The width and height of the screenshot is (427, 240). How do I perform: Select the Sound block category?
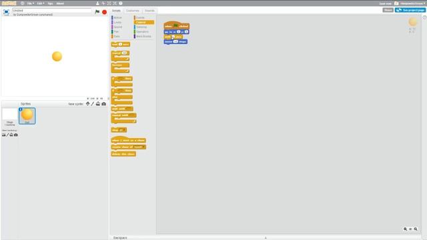pyautogui.click(x=117, y=27)
